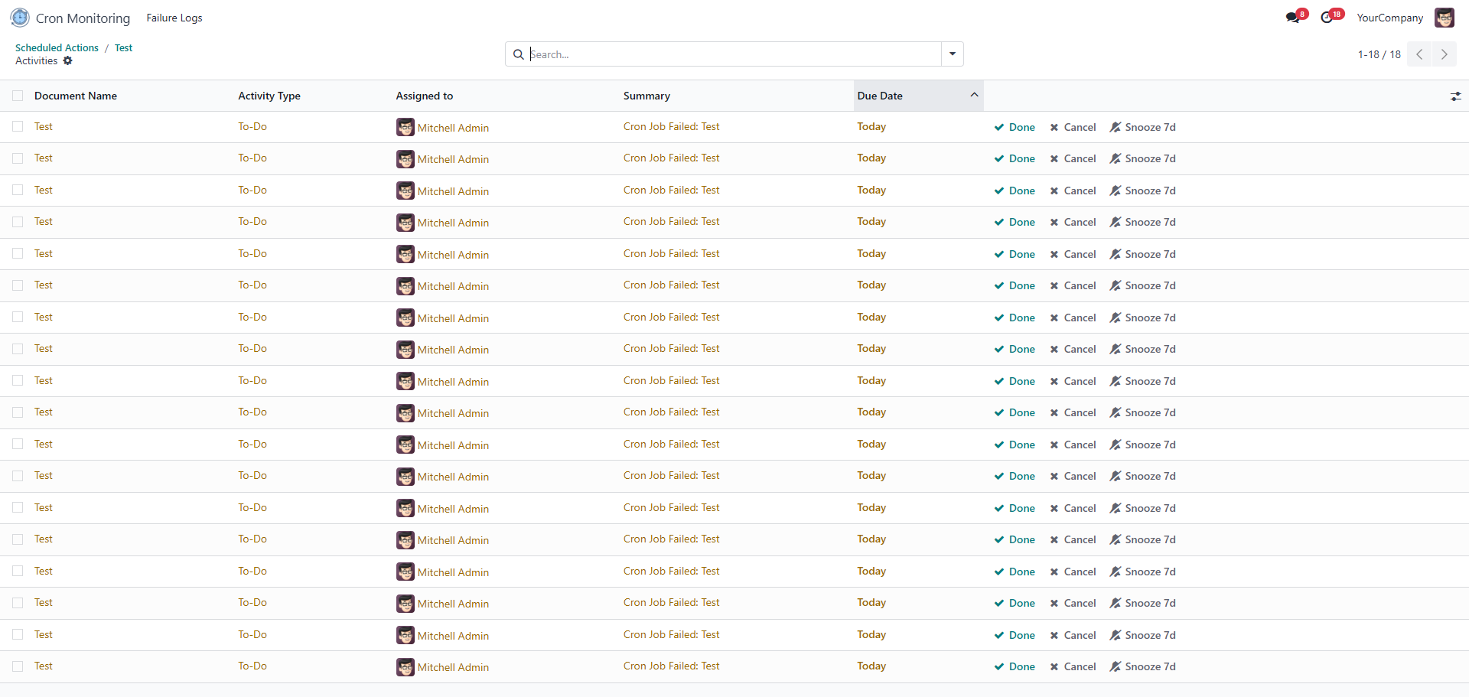Screen dimensions: 1469x697
Task: Sort by Activity Type column header
Action: click(269, 96)
